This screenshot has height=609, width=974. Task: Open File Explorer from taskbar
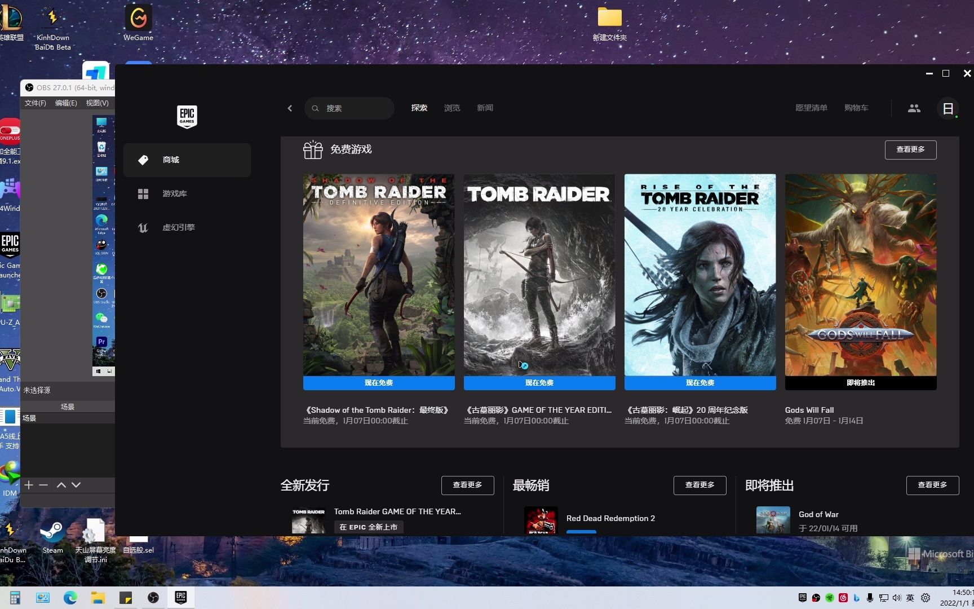pos(98,598)
